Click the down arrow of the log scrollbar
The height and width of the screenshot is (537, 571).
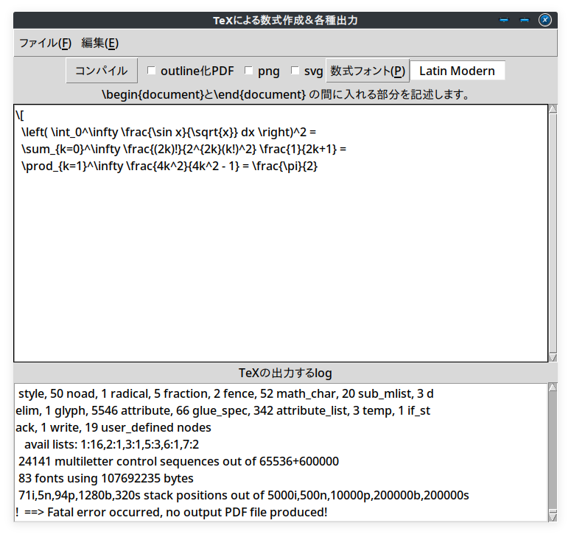[x=553, y=517]
